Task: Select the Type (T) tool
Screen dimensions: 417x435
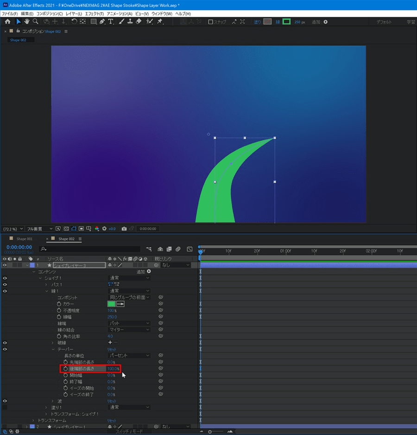Action: click(x=111, y=22)
